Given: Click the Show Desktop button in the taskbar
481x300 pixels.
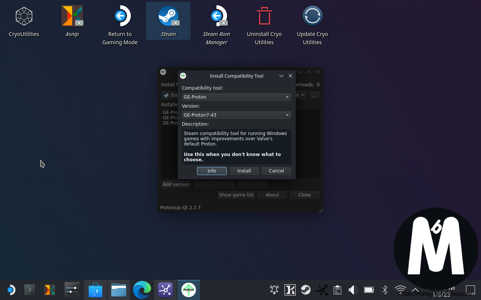Looking at the screenshot, I should pos(470,290).
